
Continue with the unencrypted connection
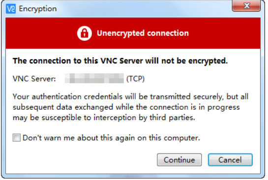[179, 160]
